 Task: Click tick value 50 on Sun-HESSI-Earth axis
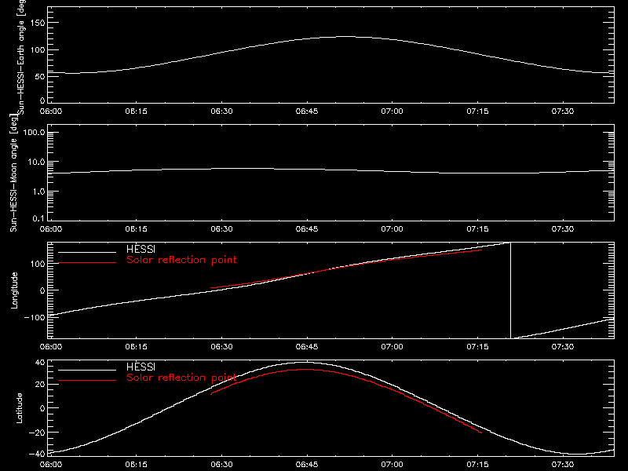[x=40, y=76]
